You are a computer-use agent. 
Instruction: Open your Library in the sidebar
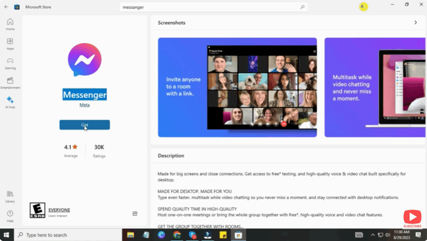click(10, 197)
